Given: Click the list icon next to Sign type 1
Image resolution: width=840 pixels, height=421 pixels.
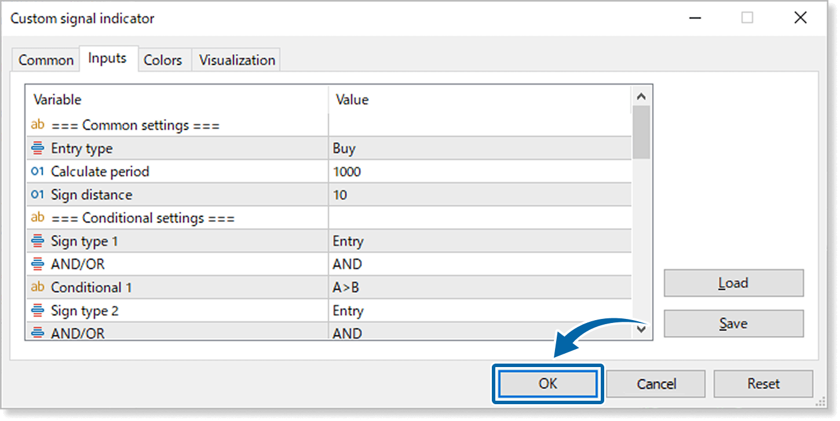Looking at the screenshot, I should (38, 241).
